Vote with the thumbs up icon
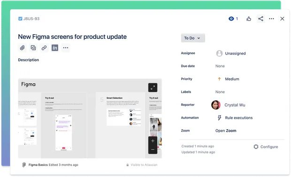The height and width of the screenshot is (177, 291). [x=249, y=19]
